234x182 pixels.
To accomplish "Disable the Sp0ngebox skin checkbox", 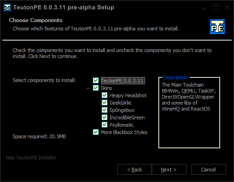I will 104,110.
